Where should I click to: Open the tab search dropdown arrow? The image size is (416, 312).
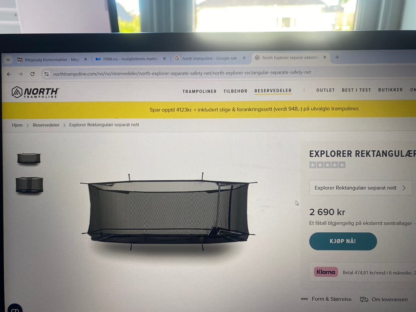pos(8,60)
